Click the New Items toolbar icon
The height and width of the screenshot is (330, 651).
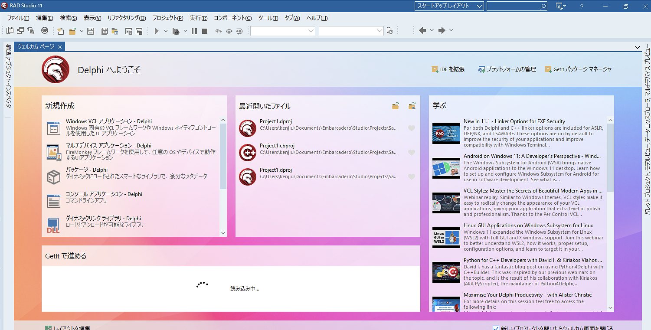[61, 31]
